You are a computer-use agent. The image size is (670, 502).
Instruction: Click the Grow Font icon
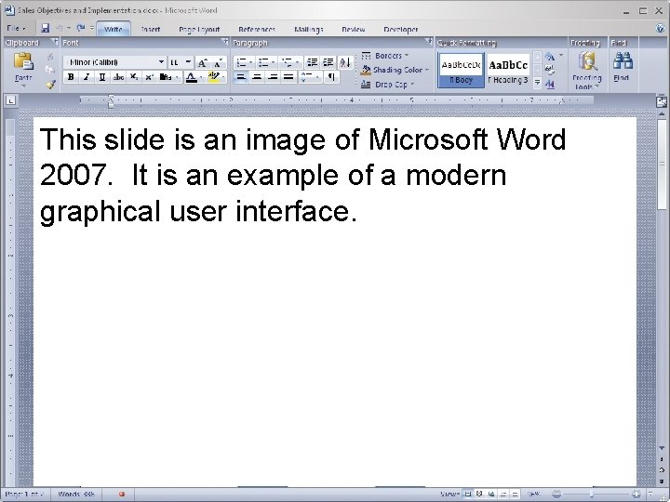pos(202,63)
